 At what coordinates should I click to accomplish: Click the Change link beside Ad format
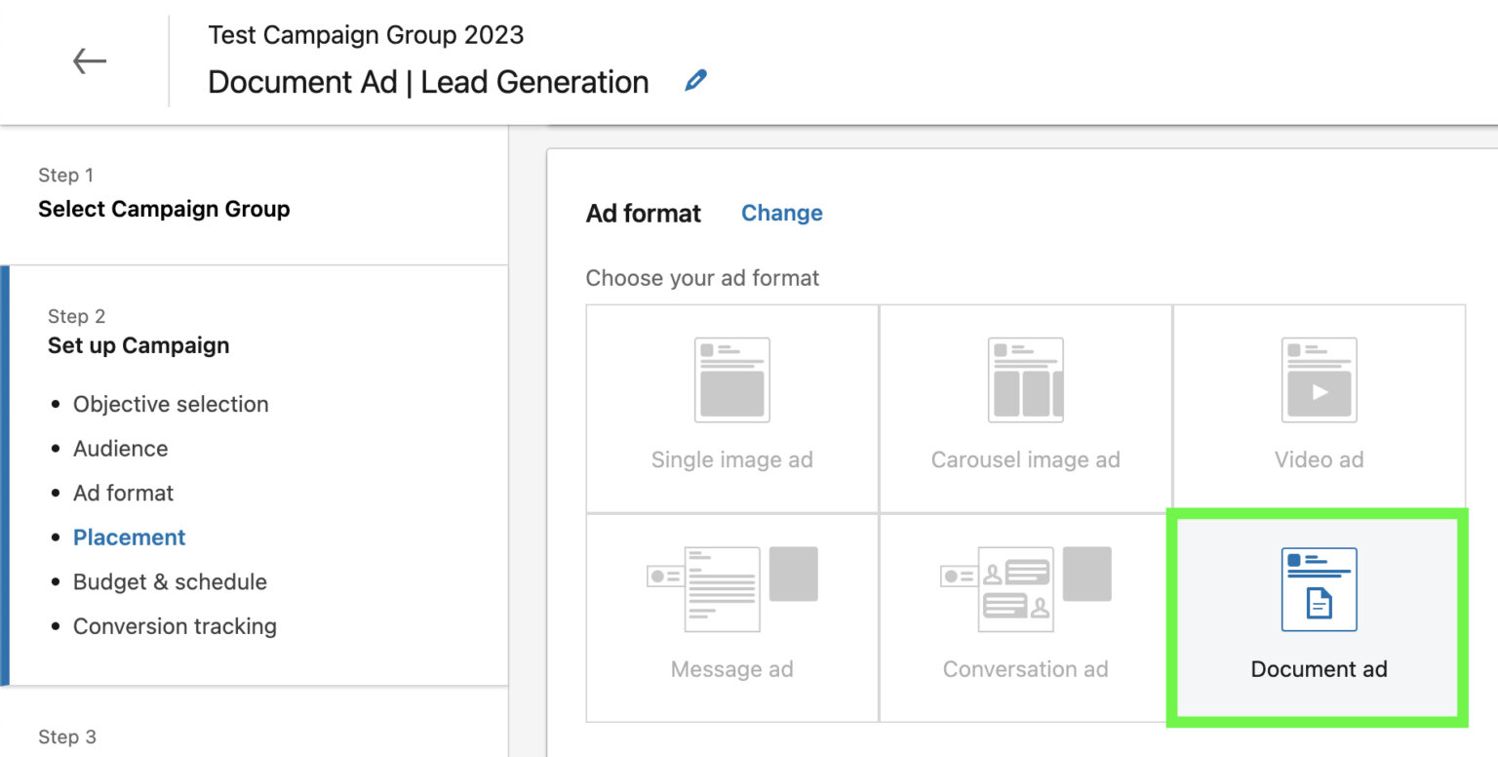(781, 213)
